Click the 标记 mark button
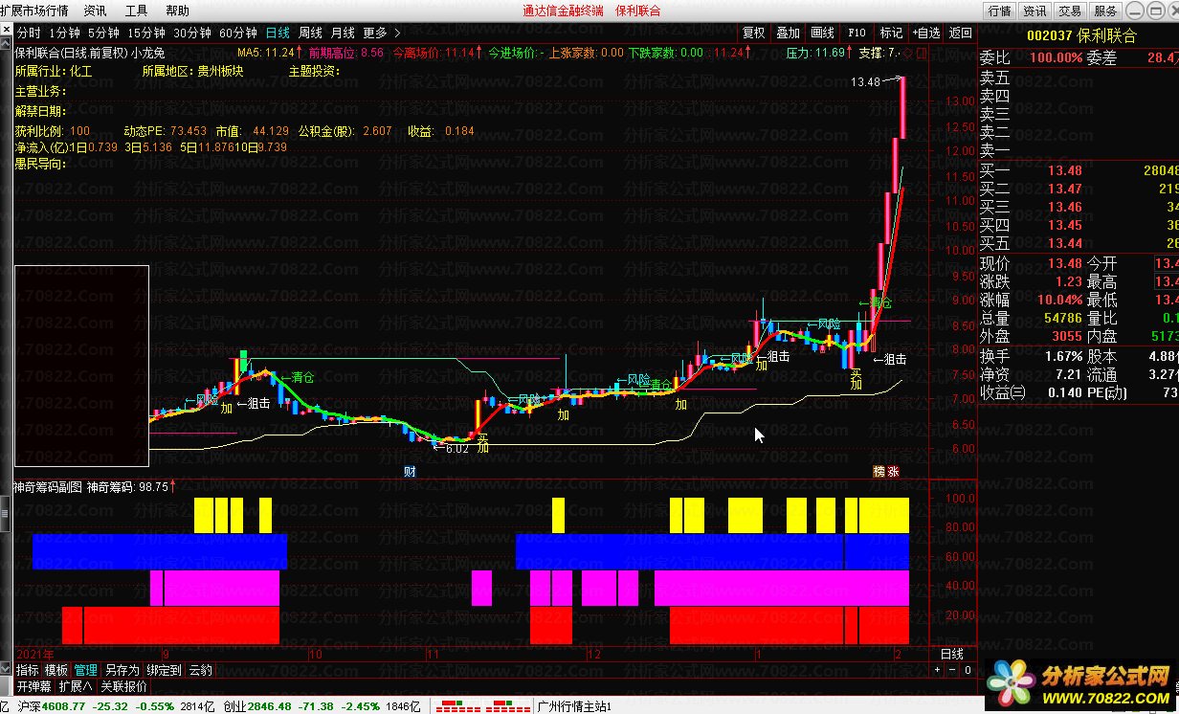The width and height of the screenshot is (1179, 714). [891, 33]
